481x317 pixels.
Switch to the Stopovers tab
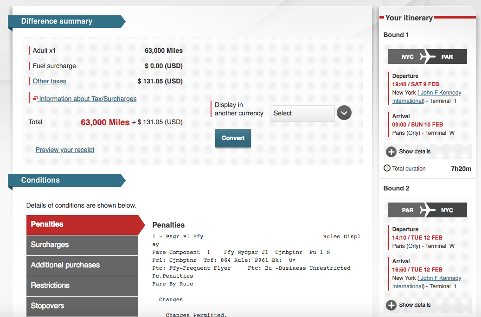(x=82, y=306)
